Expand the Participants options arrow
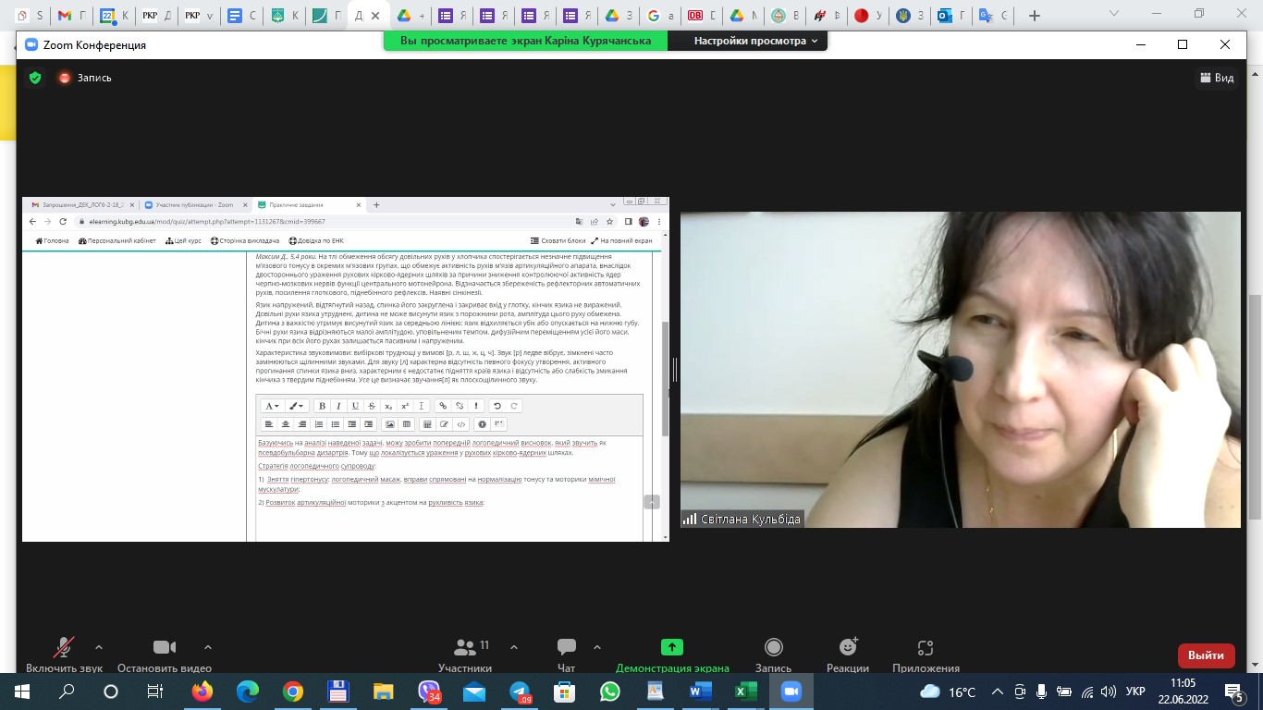Screen dimensions: 1263x710 (514, 647)
